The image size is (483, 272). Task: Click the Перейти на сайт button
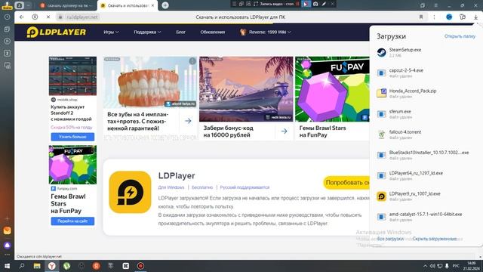[x=72, y=221]
